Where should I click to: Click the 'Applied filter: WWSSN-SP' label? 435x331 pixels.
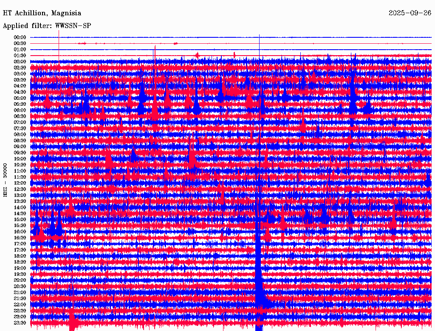(47, 26)
